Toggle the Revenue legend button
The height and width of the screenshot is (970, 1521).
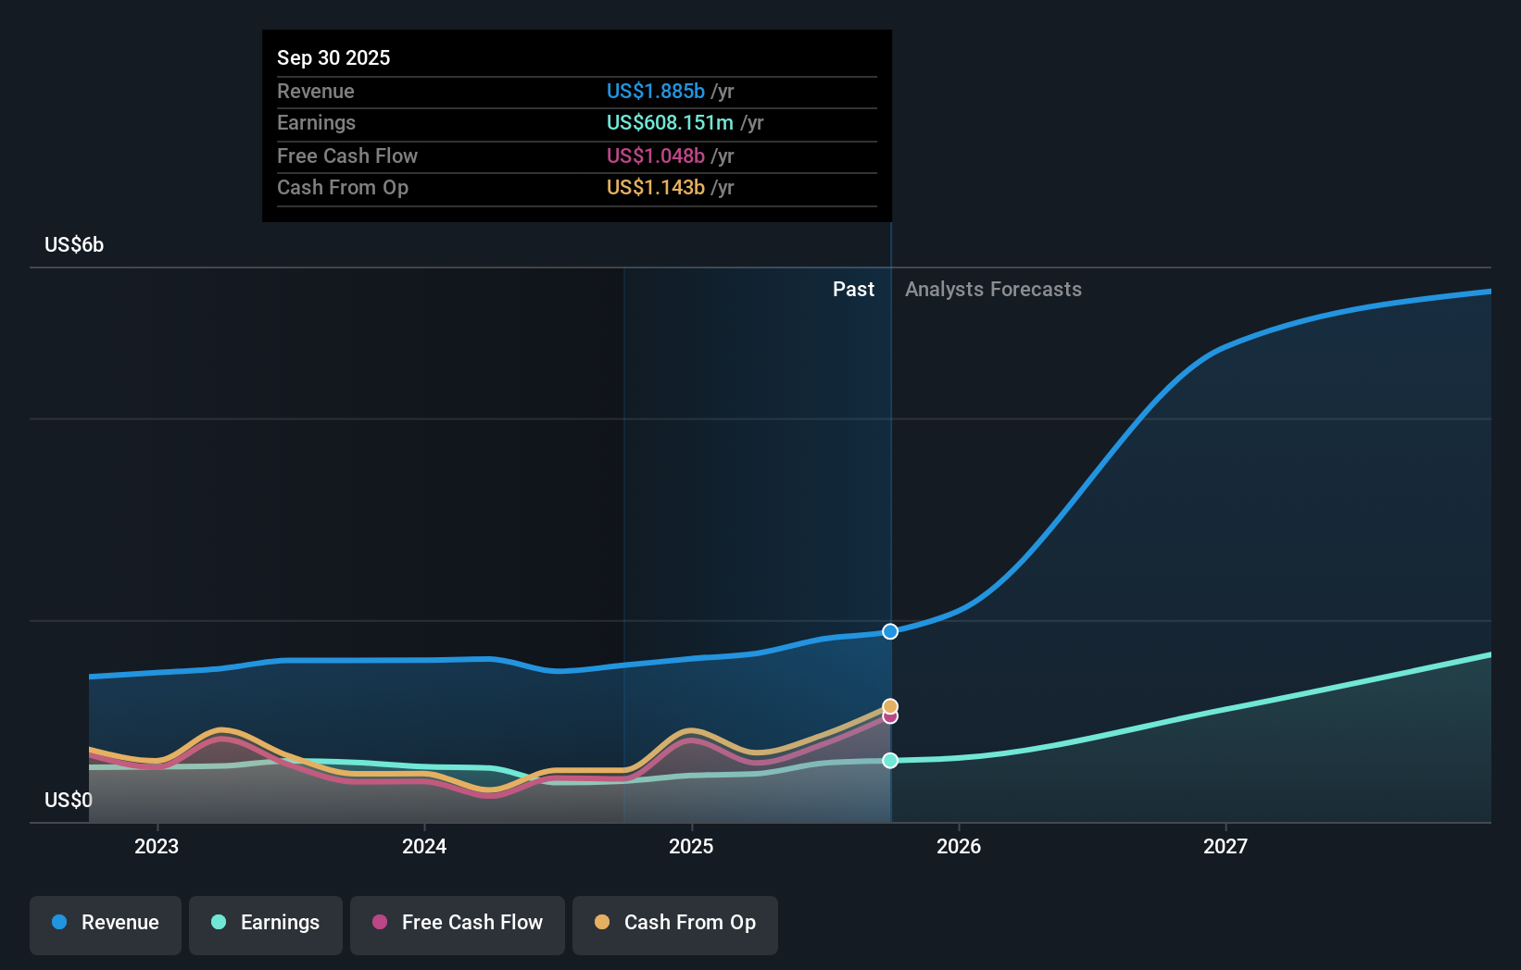106,925
